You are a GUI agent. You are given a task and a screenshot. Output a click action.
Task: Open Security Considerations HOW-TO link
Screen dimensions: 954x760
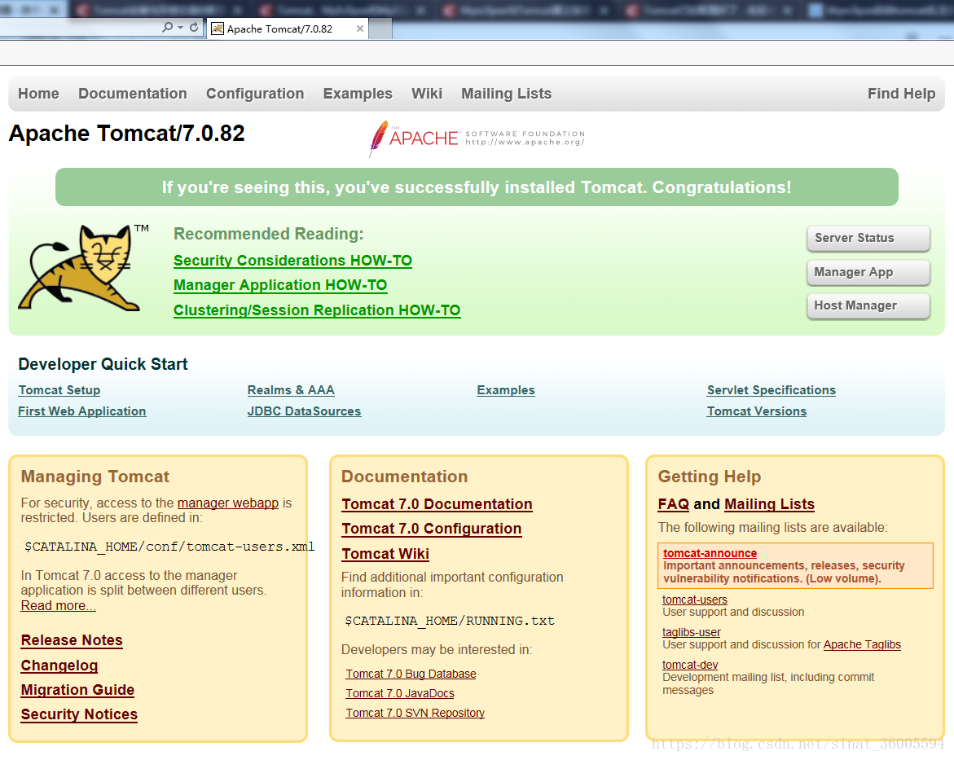pos(292,261)
